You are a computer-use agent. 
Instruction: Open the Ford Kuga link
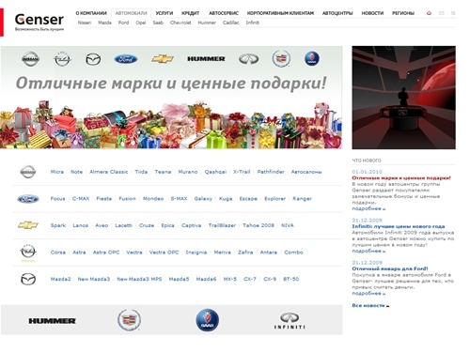tap(226, 198)
